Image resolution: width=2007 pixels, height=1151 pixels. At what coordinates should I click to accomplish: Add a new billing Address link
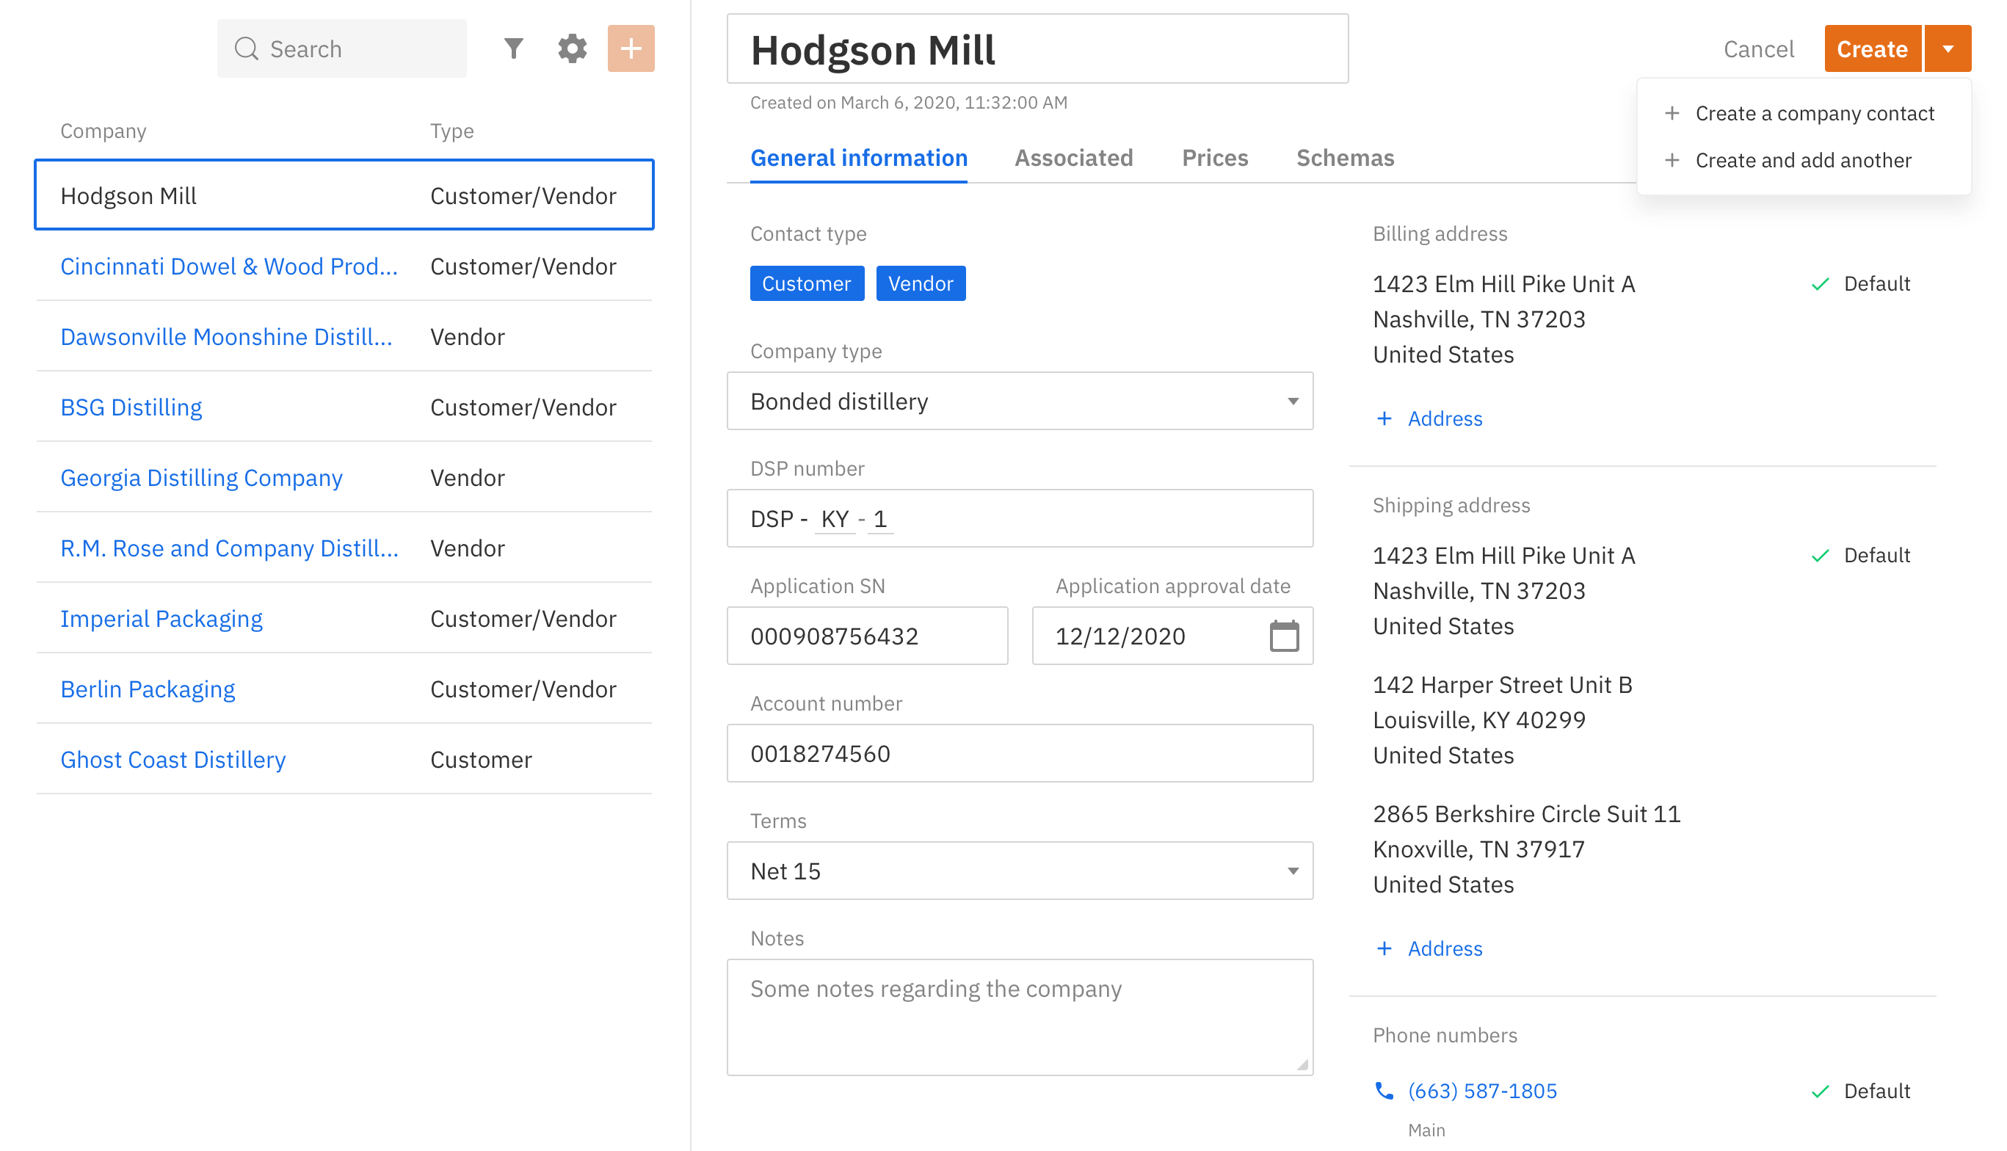[x=1445, y=419]
